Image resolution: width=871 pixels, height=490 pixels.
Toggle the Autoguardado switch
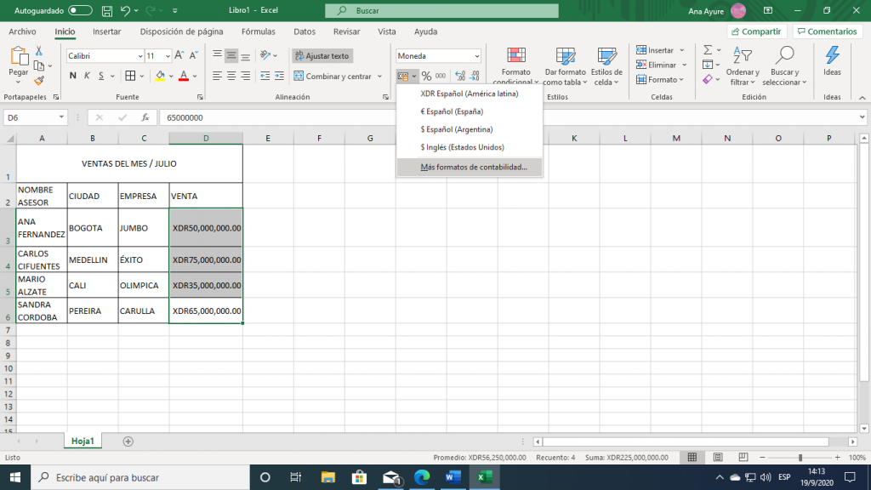81,10
